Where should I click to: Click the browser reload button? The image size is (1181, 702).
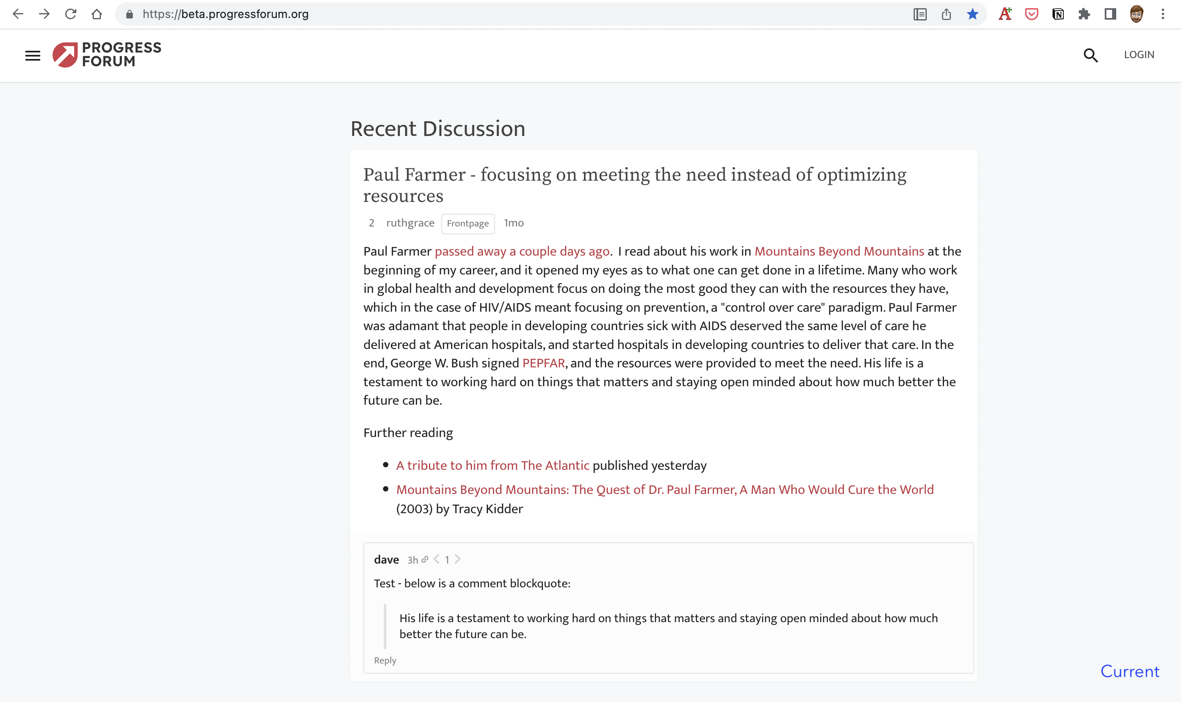(71, 14)
